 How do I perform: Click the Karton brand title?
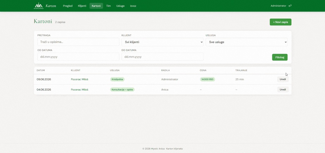point(51,6)
